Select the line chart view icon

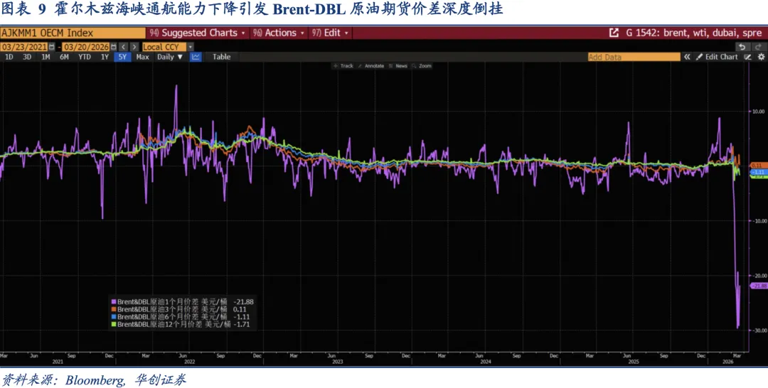click(x=196, y=57)
